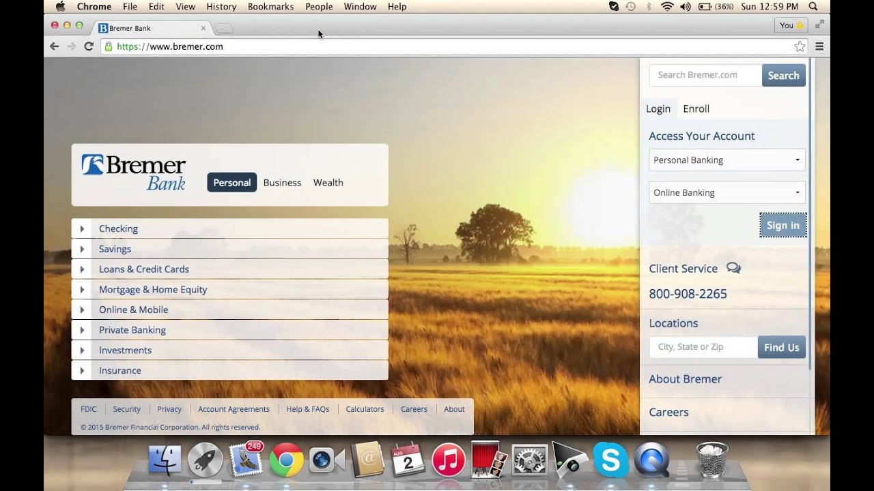Switch to the Enroll tab
This screenshot has height=491, width=874.
696,108
